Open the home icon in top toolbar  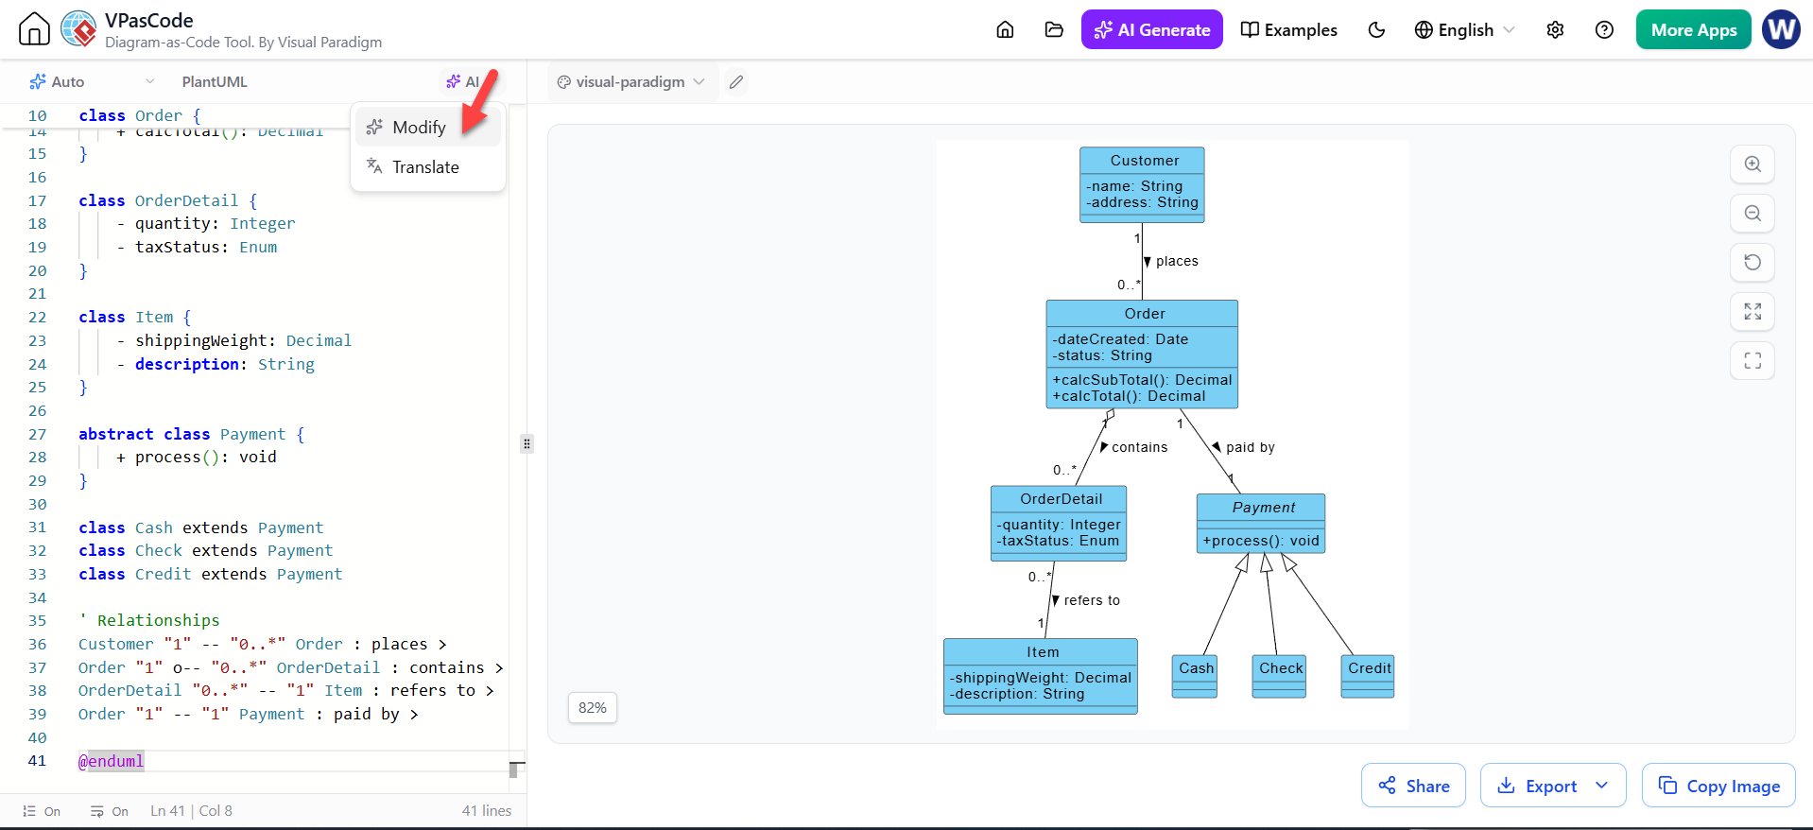(1005, 29)
